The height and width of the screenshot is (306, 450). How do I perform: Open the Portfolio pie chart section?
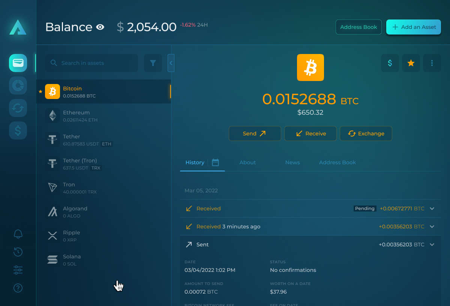click(x=18, y=85)
